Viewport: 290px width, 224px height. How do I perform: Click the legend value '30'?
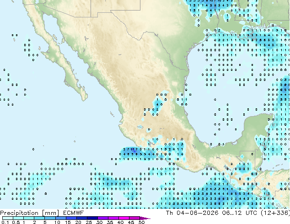point(99,222)
